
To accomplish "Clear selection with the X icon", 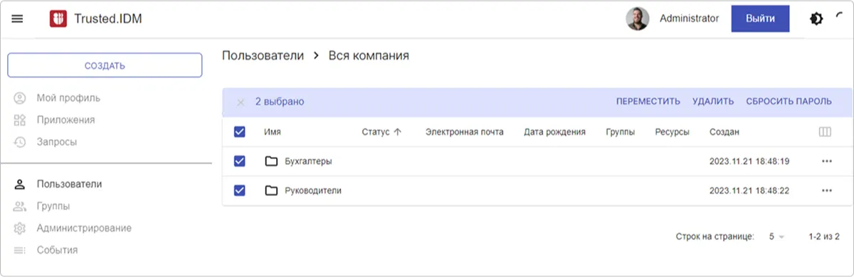I will pos(241,102).
